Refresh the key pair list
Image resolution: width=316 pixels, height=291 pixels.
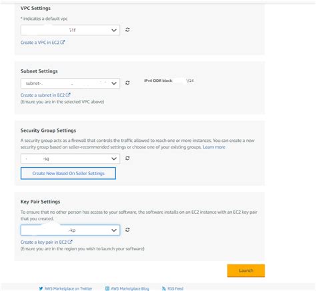coord(127,230)
